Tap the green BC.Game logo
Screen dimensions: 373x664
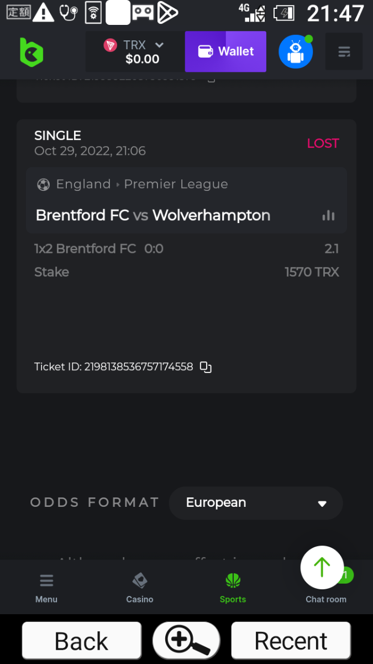pos(31,52)
